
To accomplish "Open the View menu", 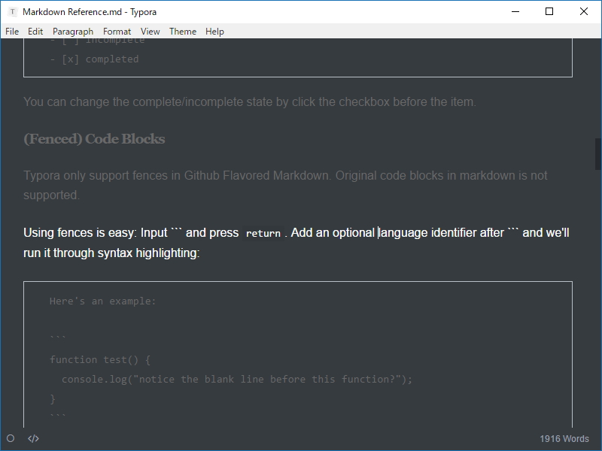I will tap(150, 32).
